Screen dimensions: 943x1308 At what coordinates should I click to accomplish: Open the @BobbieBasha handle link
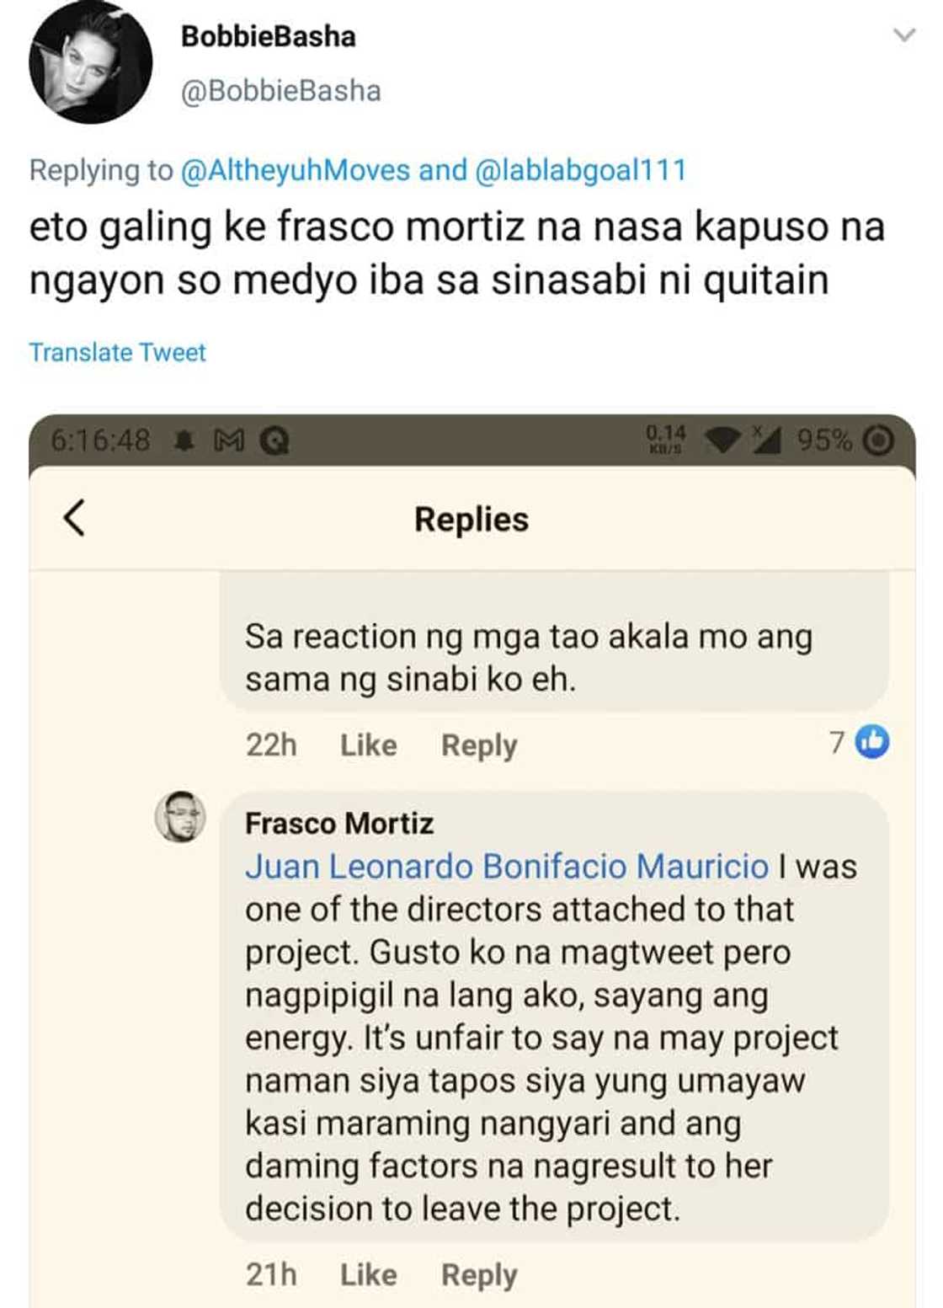pyautogui.click(x=280, y=91)
